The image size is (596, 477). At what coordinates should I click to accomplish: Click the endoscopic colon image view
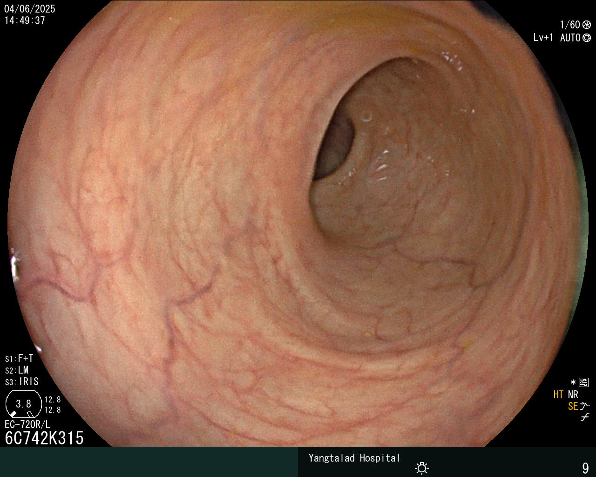point(298,224)
